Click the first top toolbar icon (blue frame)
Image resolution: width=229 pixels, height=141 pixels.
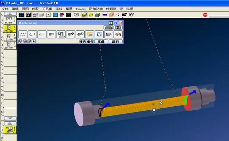tap(22, 15)
